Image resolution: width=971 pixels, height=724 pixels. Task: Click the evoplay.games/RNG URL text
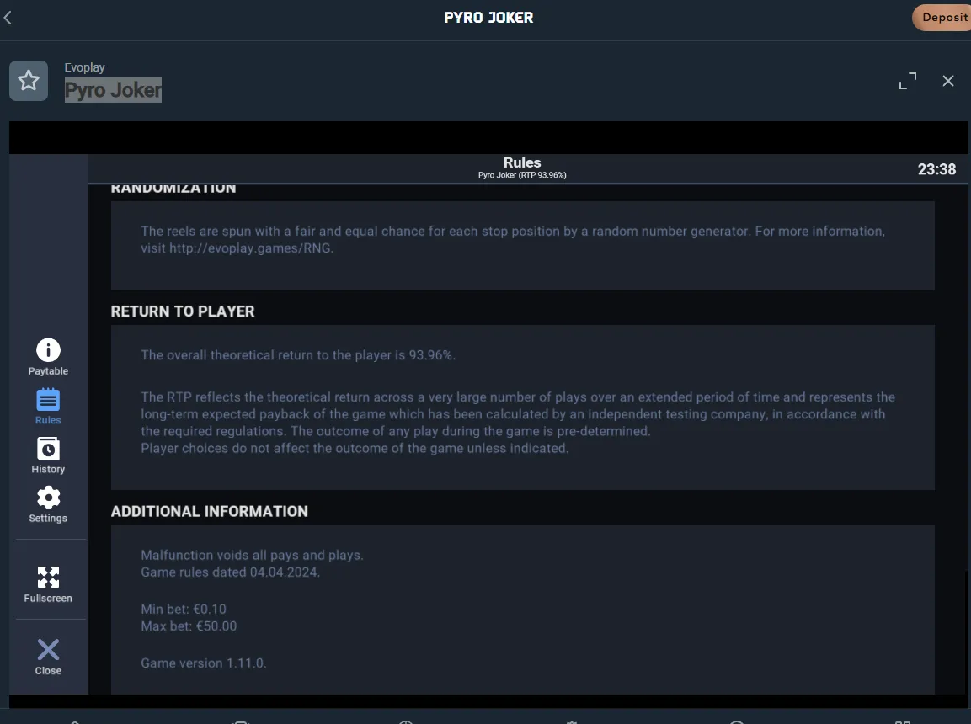tap(251, 248)
